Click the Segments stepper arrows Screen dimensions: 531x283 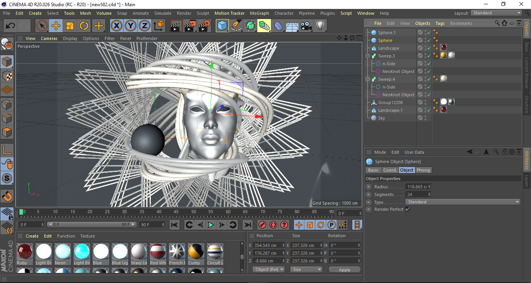[429, 194]
